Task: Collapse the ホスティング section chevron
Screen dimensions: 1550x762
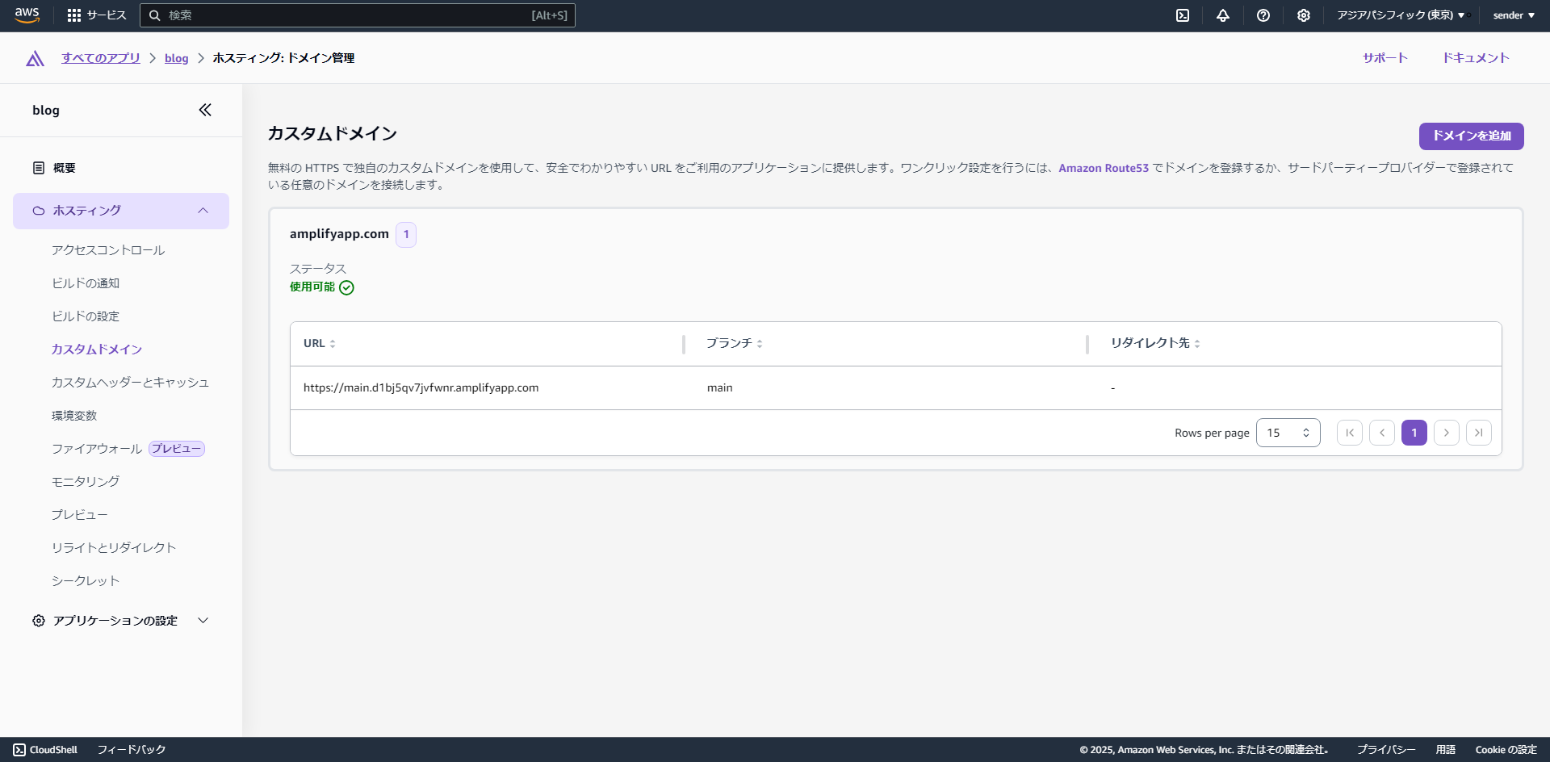Action: tap(203, 211)
